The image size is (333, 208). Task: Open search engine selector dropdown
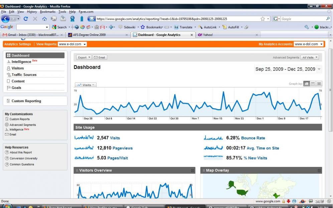(x=277, y=19)
